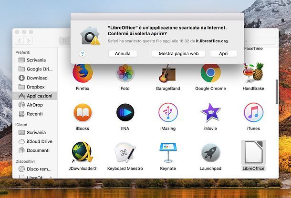Select the HandBrake pineapple icon
This screenshot has height=198, width=291.
253,72
